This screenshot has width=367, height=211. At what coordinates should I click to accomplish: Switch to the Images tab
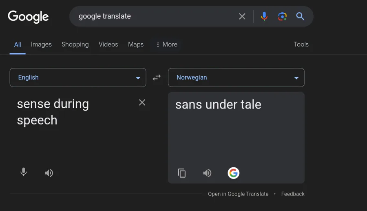click(41, 44)
